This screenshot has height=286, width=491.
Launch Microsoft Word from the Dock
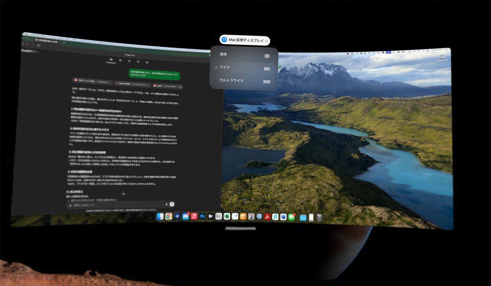pos(283,217)
